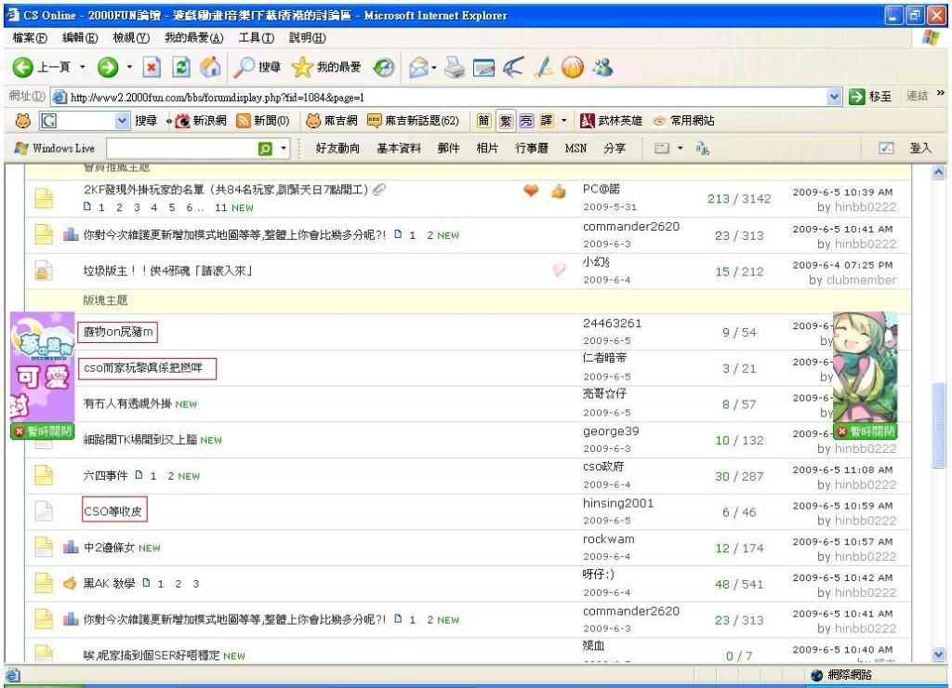The image size is (952, 688).
Task: Expand the address bar dropdown arrow
Action: [x=834, y=97]
